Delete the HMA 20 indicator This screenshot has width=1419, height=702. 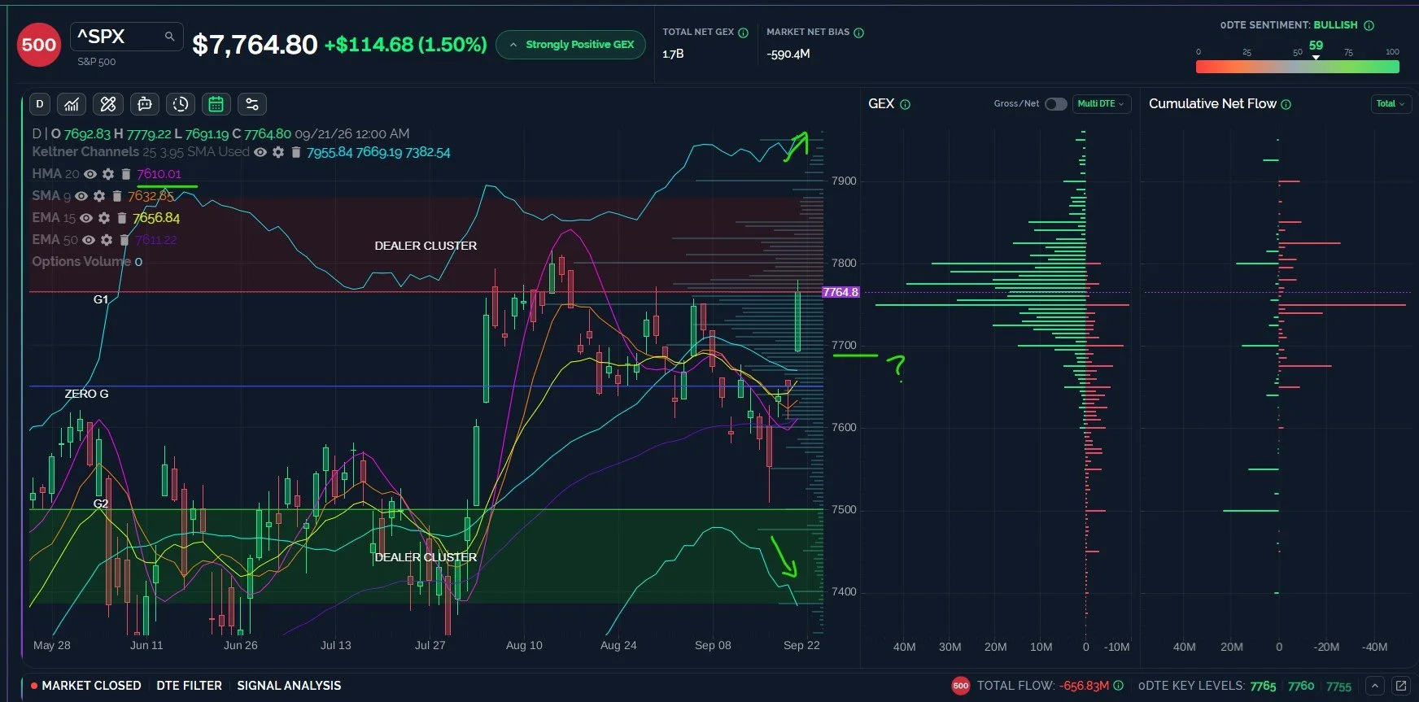[126, 174]
